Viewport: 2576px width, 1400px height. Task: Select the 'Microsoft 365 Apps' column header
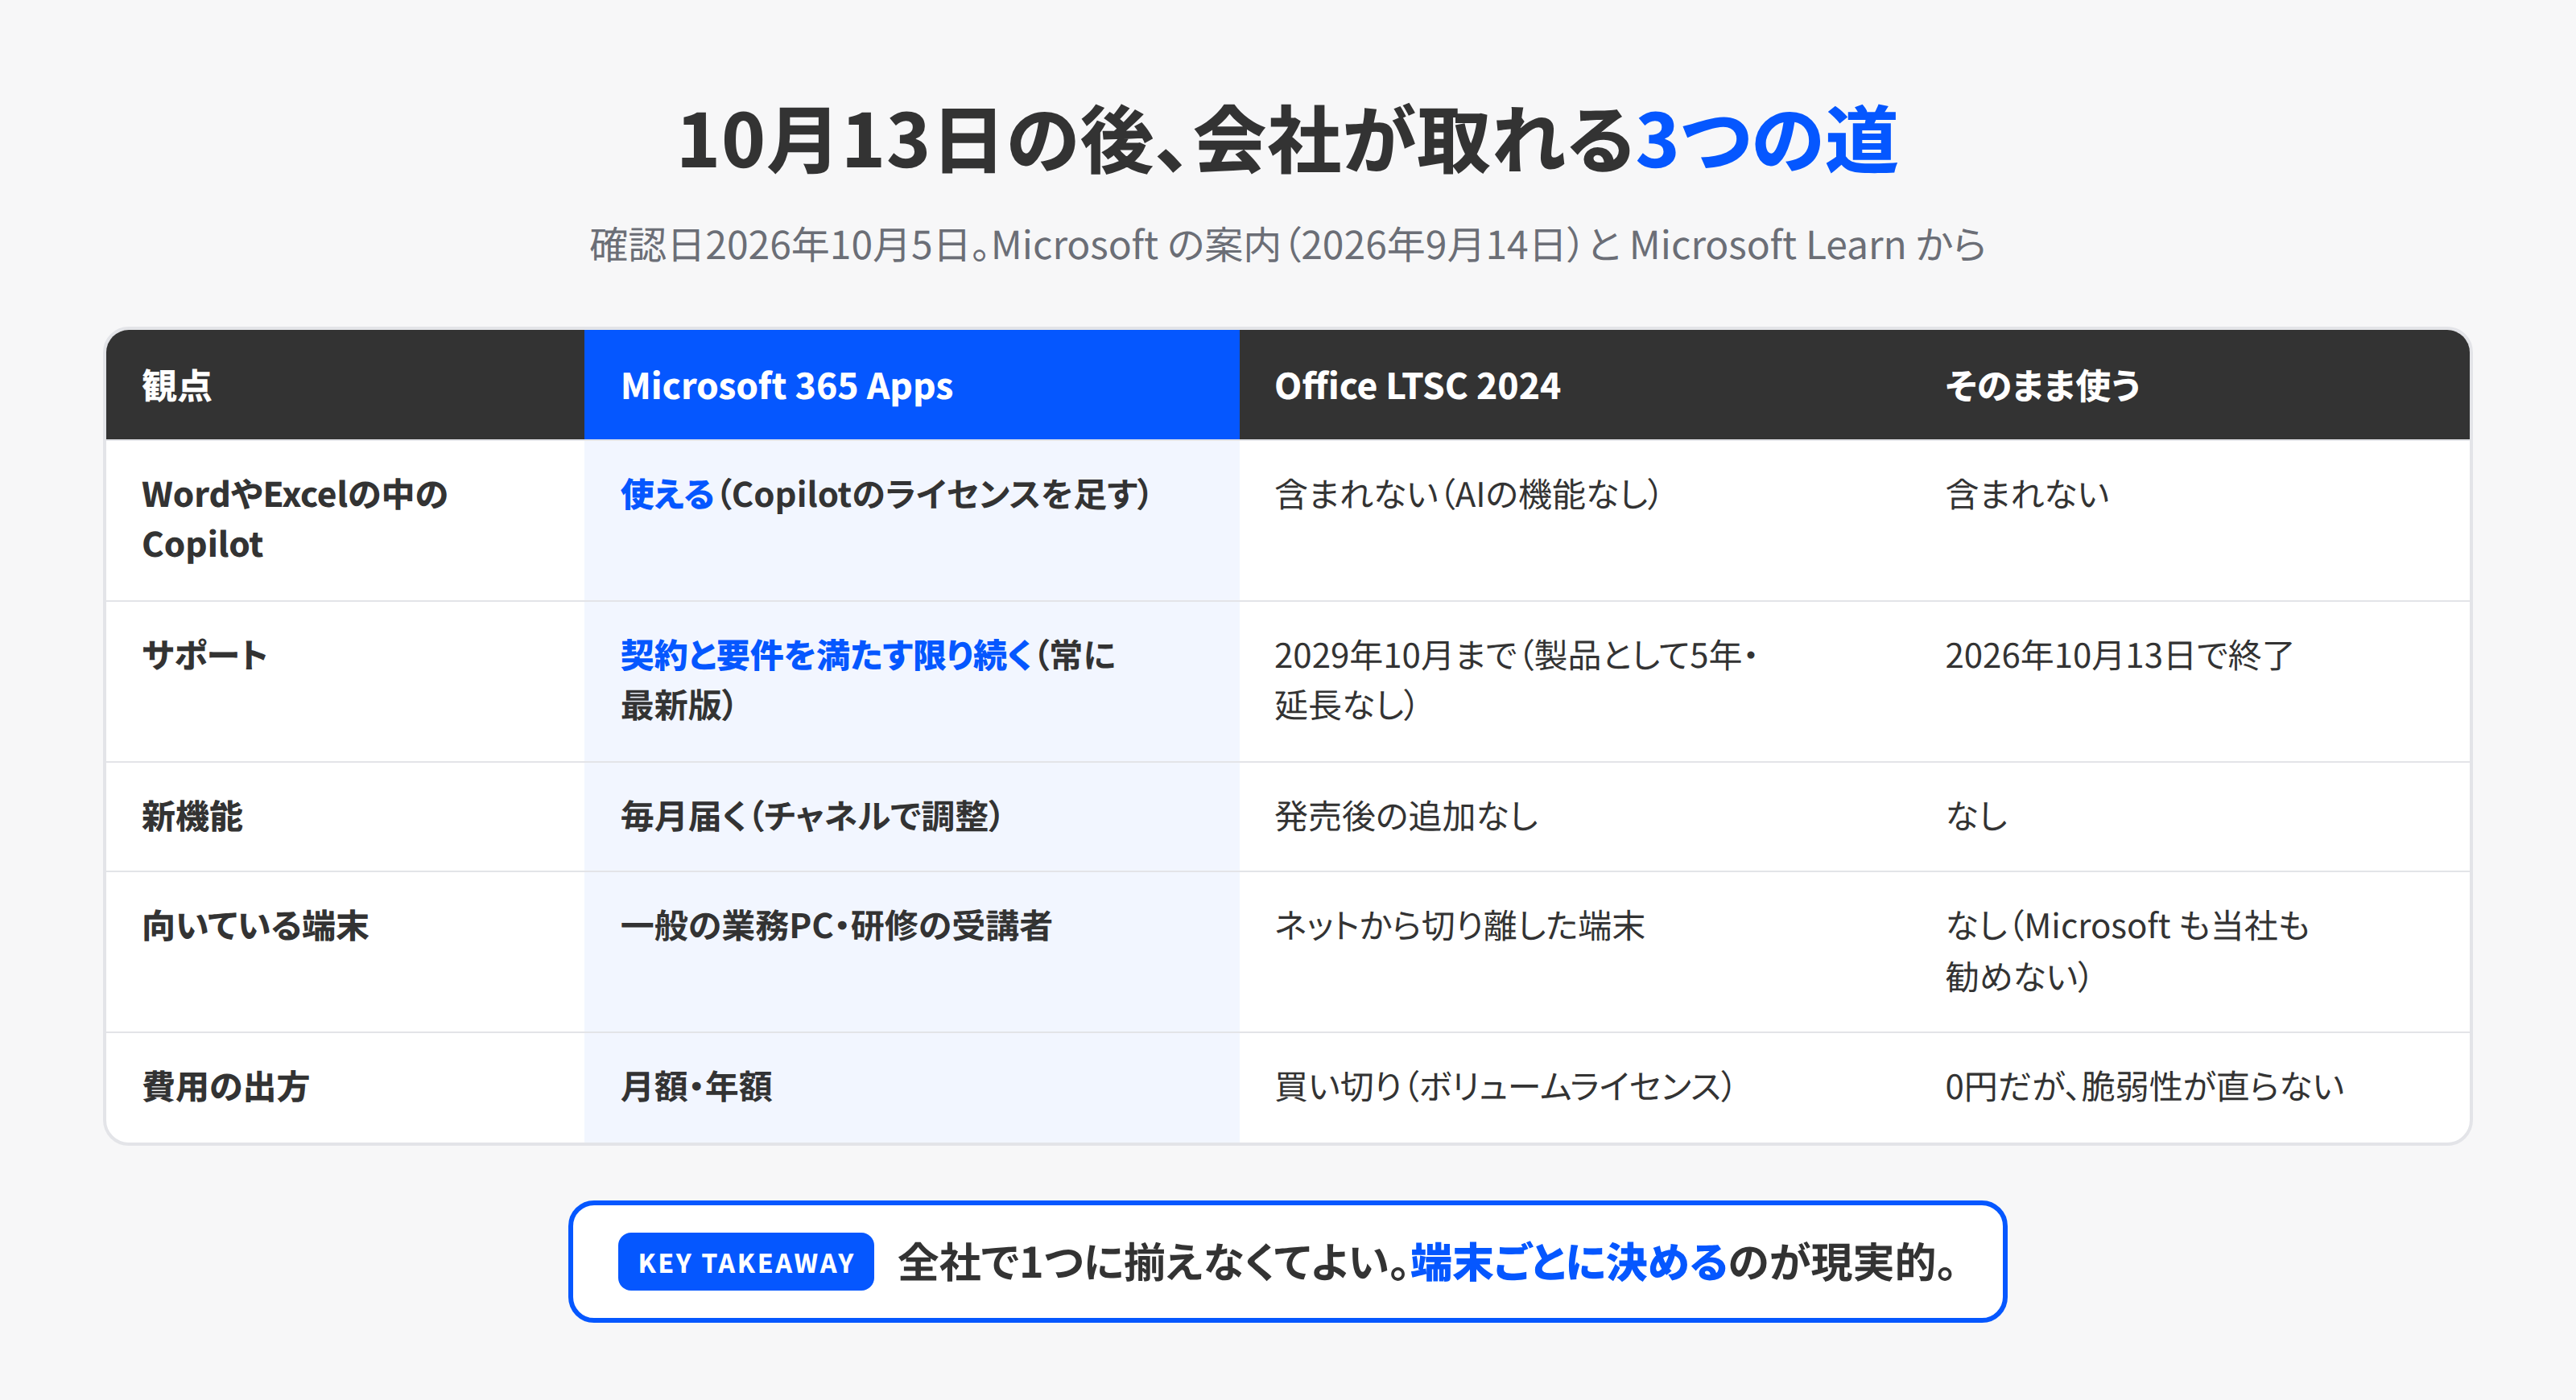[x=912, y=385]
